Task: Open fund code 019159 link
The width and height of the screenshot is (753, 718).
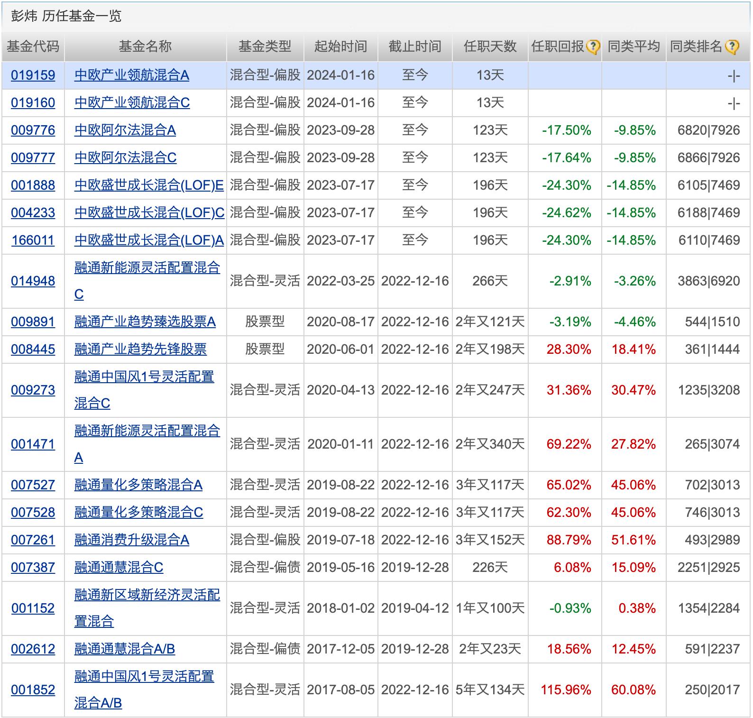Action: pos(33,75)
